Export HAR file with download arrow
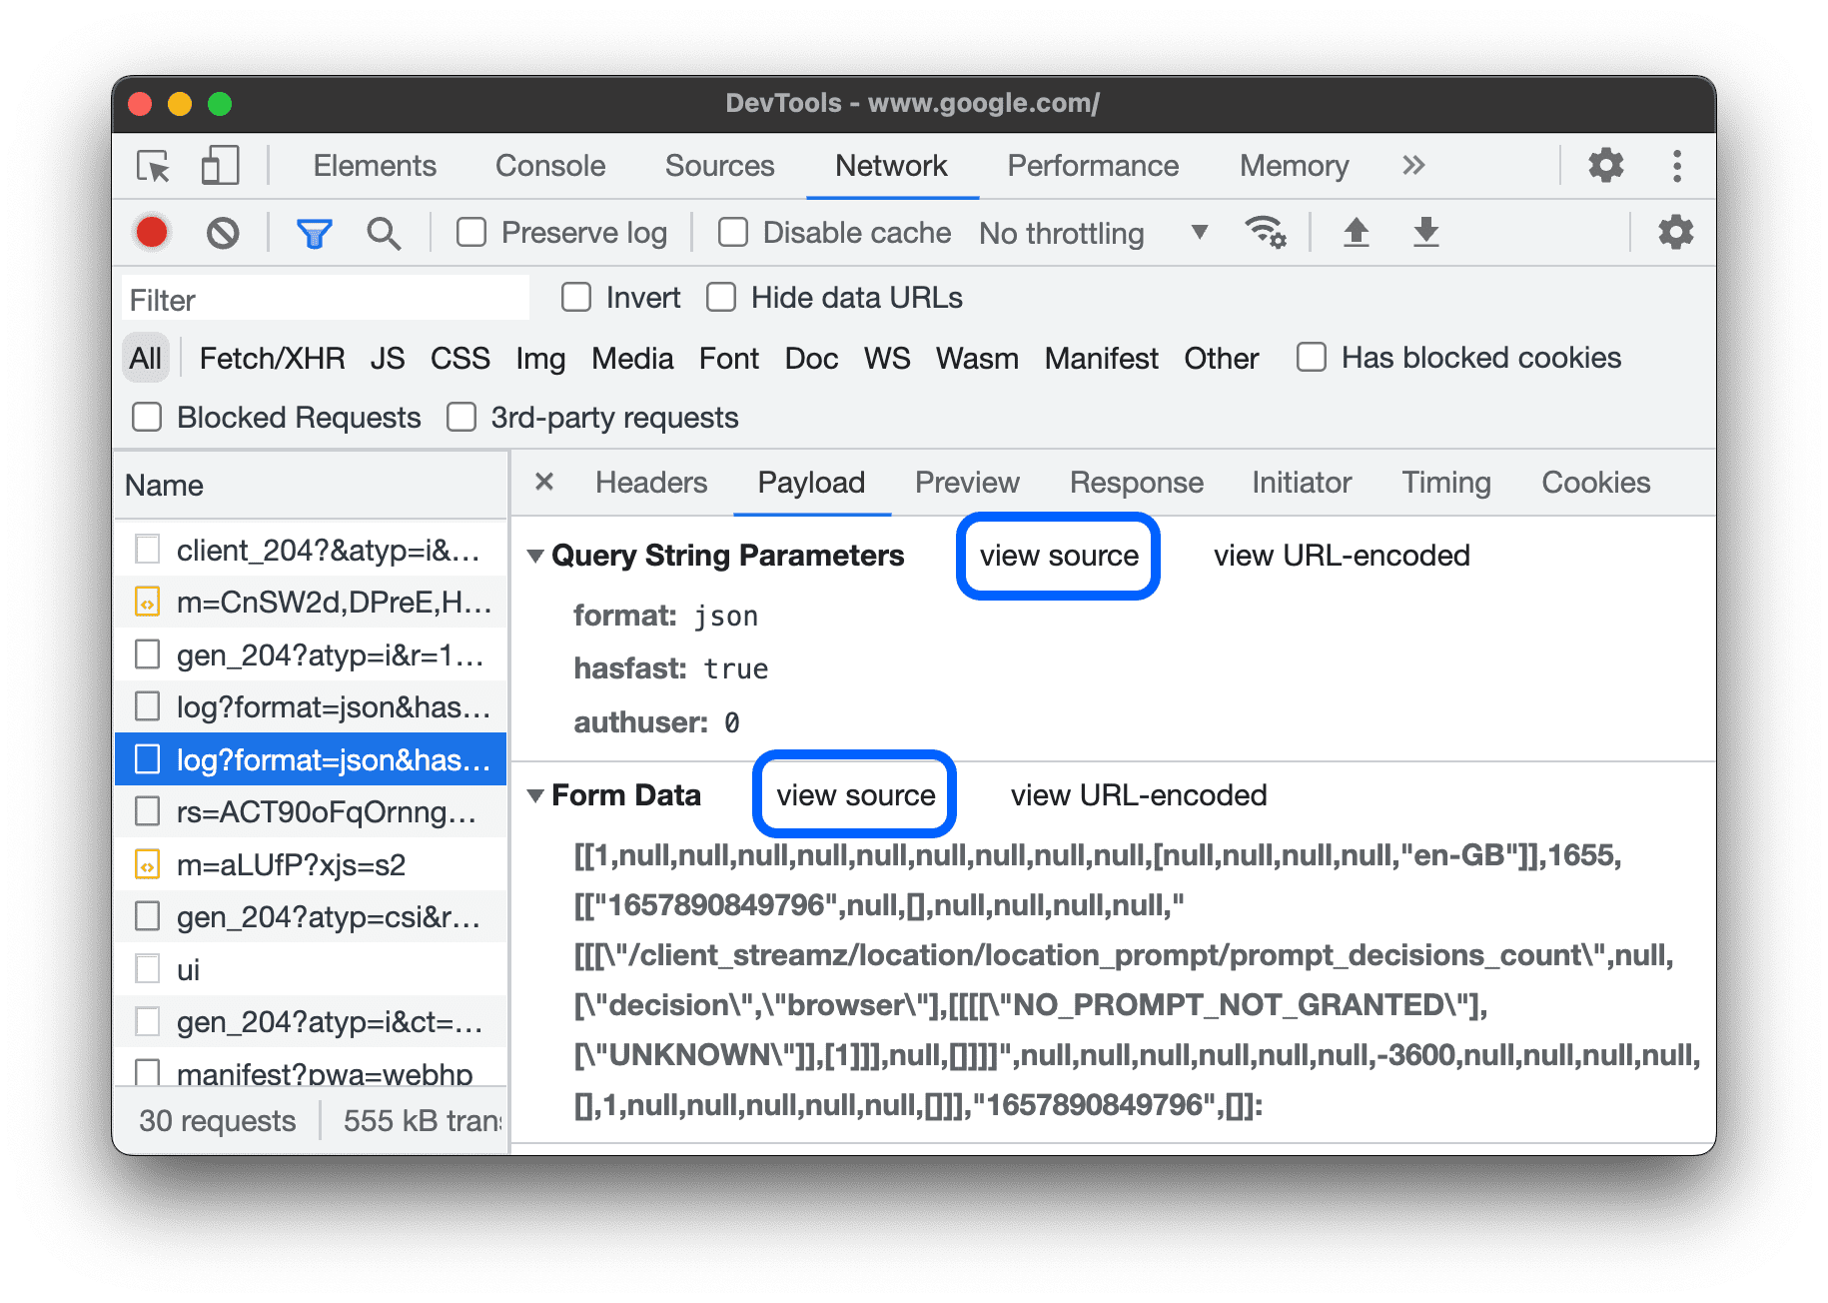The image size is (1828, 1303). pos(1425,233)
